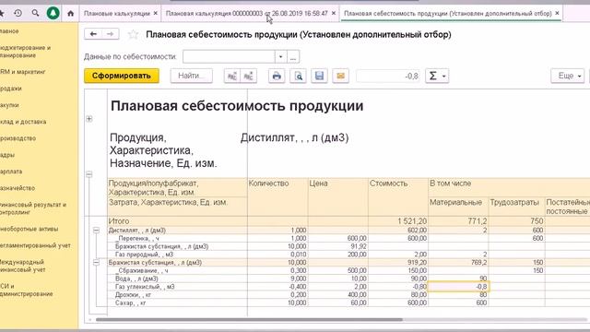Select the Сахар row label
Viewport: 590px width, 332px height.
131,303
